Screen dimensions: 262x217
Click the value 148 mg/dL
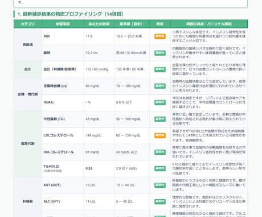coord(93,135)
